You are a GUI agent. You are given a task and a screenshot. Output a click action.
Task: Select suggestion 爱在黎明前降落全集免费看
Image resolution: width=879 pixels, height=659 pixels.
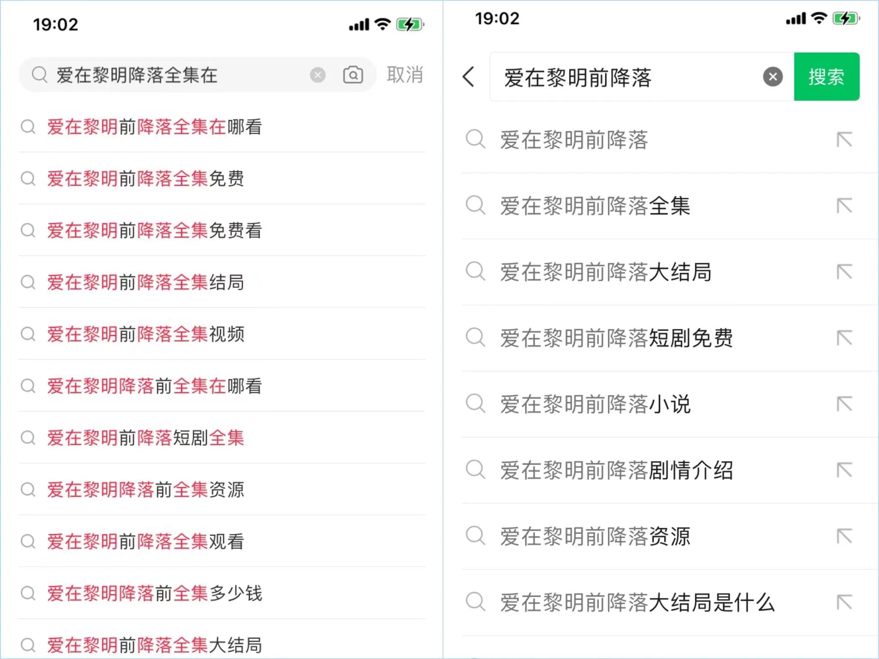pyautogui.click(x=155, y=230)
